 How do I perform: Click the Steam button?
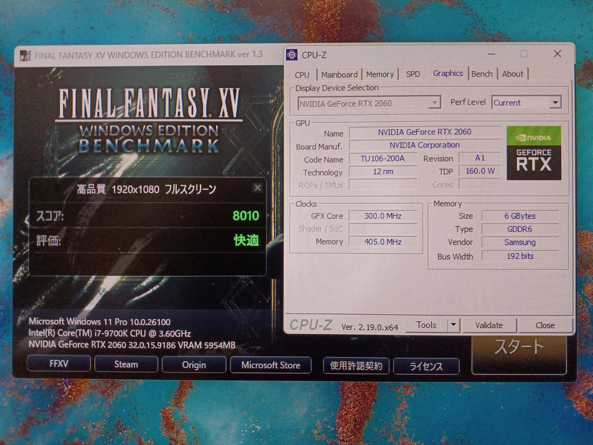point(126,364)
